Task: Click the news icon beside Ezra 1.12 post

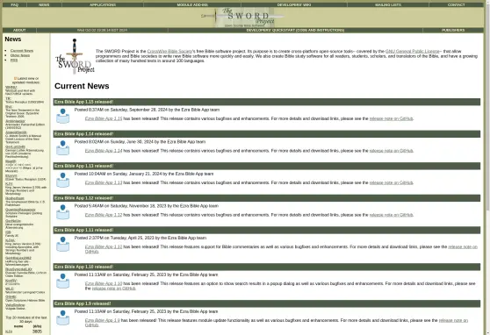Action: click(x=62, y=212)
